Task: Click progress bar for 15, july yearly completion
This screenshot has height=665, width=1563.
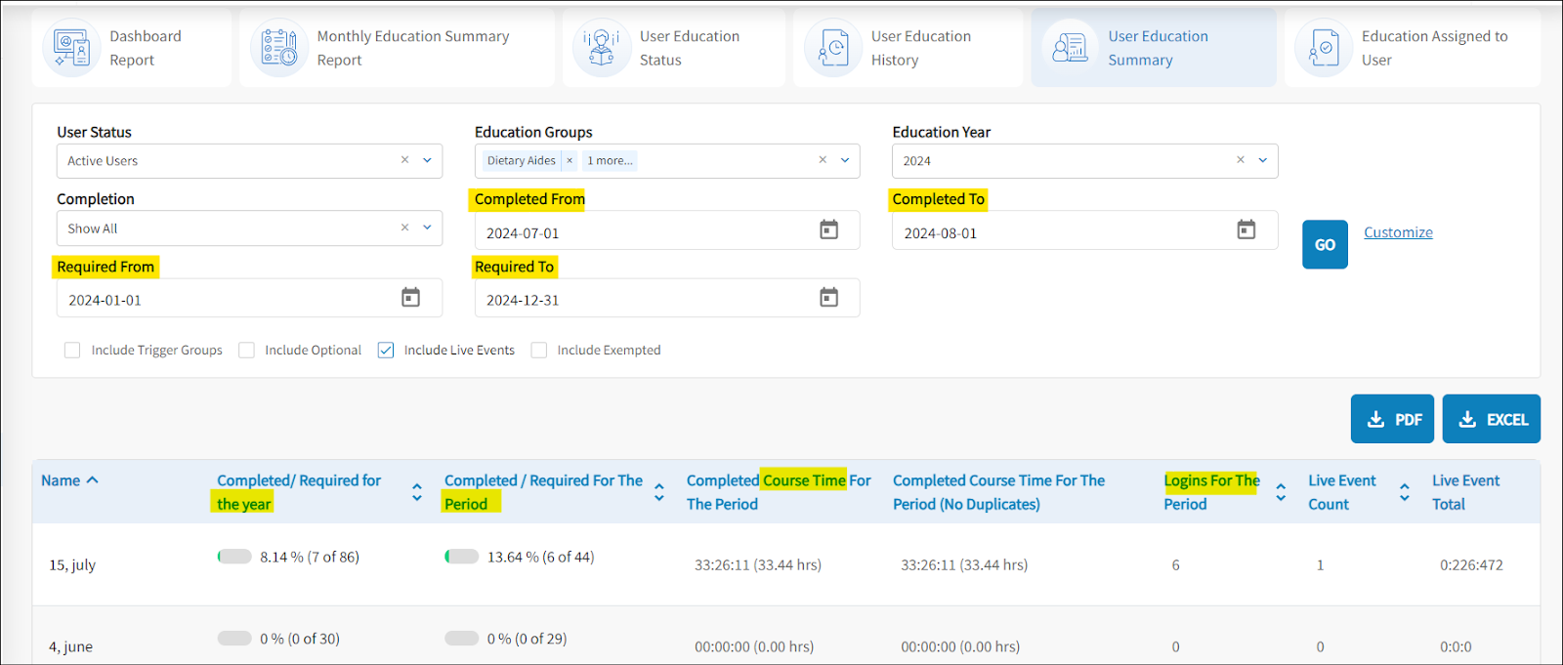Action: pyautogui.click(x=234, y=557)
